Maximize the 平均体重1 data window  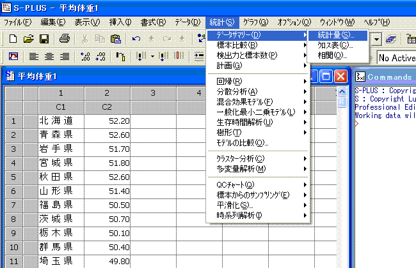point(326,77)
